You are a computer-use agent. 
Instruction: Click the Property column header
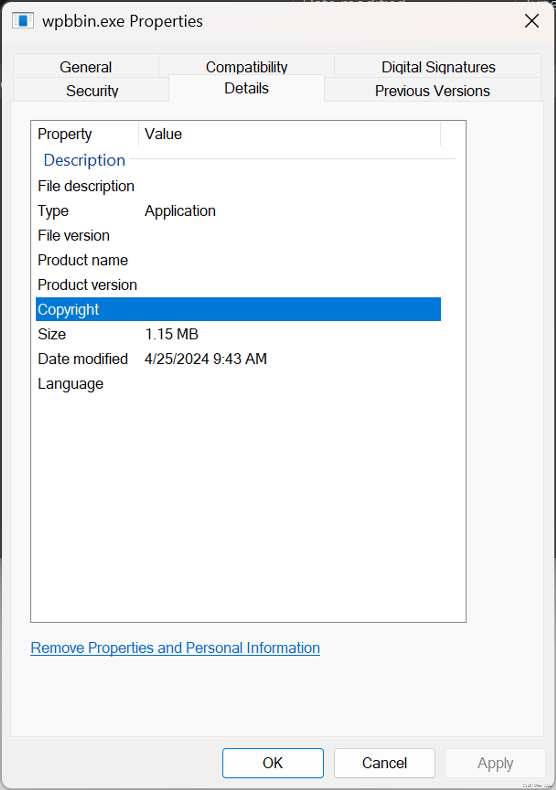pyautogui.click(x=65, y=134)
